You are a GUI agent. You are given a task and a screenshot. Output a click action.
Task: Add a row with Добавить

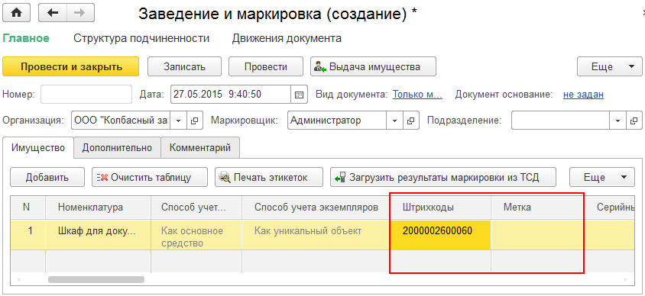click(x=47, y=177)
